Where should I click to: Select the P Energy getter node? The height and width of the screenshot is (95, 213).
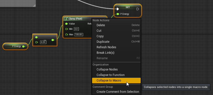coord(15,46)
